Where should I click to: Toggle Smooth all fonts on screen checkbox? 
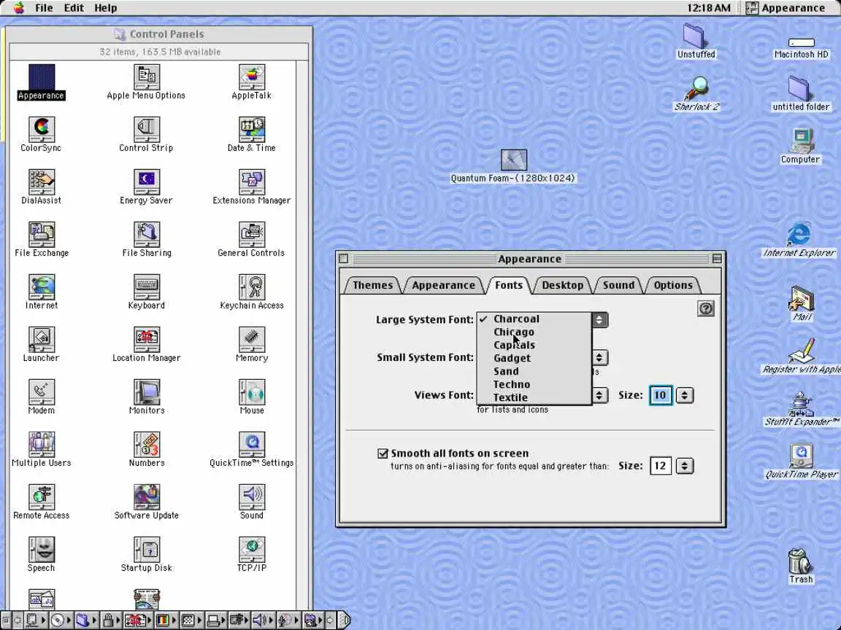383,454
